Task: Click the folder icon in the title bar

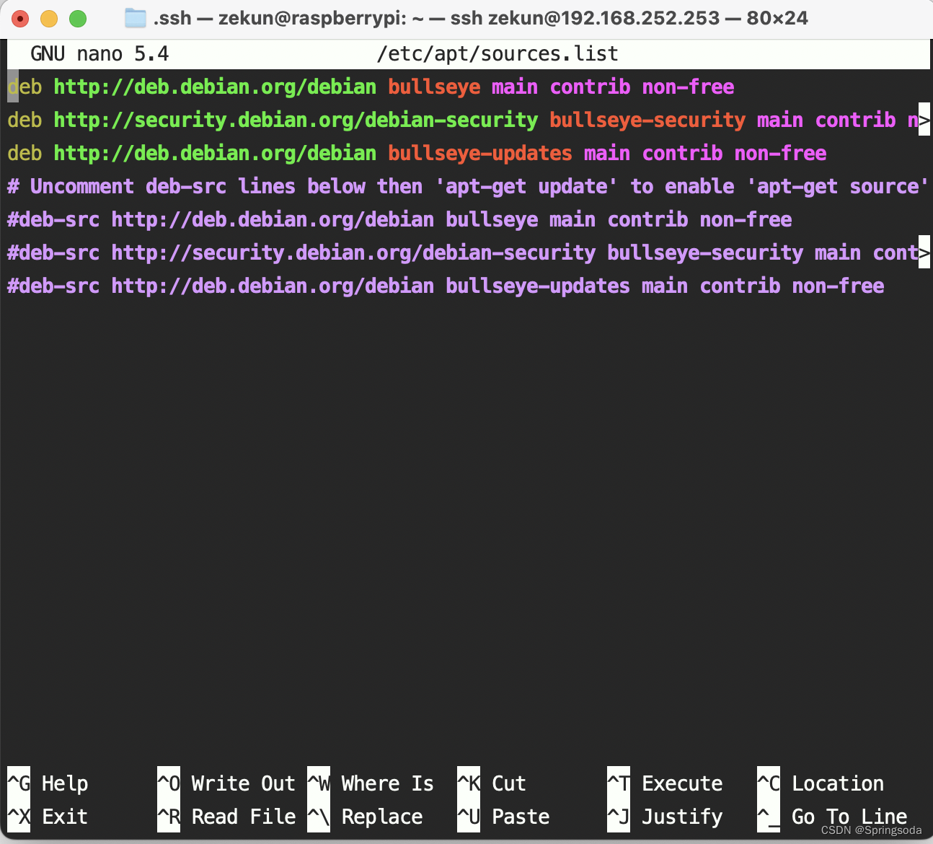Action: coord(135,18)
